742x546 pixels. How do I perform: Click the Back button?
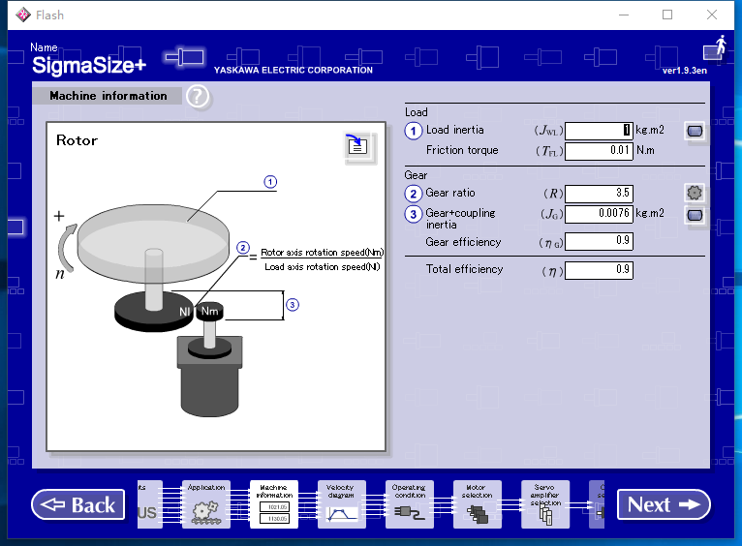[x=78, y=505]
